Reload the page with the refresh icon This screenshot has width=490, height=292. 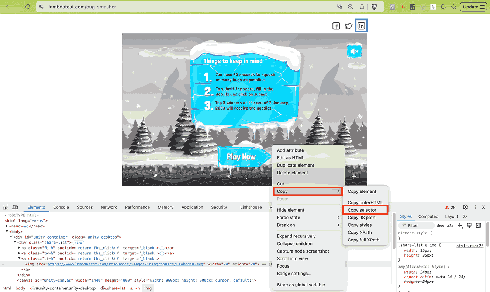[x=28, y=7]
